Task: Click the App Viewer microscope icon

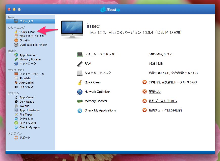Action: click(x=16, y=97)
